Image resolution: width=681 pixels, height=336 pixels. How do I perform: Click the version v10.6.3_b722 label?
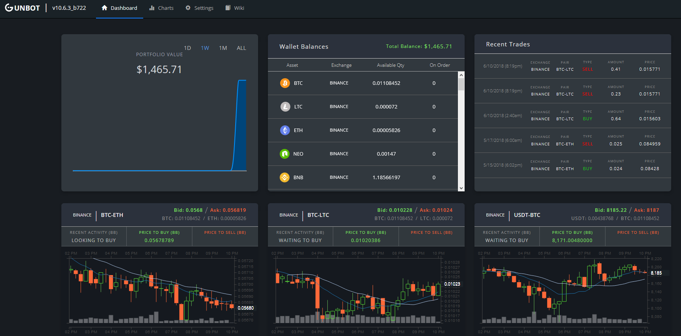tap(69, 8)
